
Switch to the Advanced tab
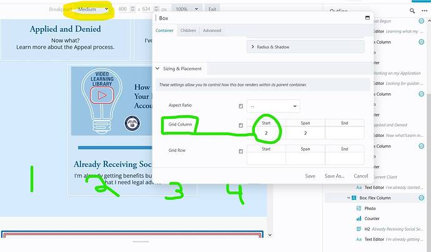click(x=212, y=31)
